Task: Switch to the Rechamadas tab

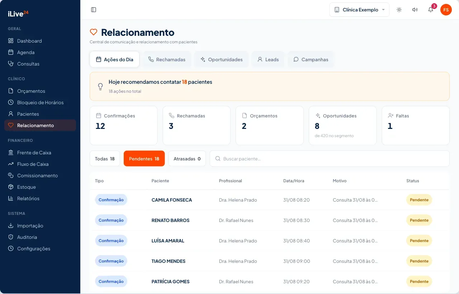Action: [x=167, y=59]
